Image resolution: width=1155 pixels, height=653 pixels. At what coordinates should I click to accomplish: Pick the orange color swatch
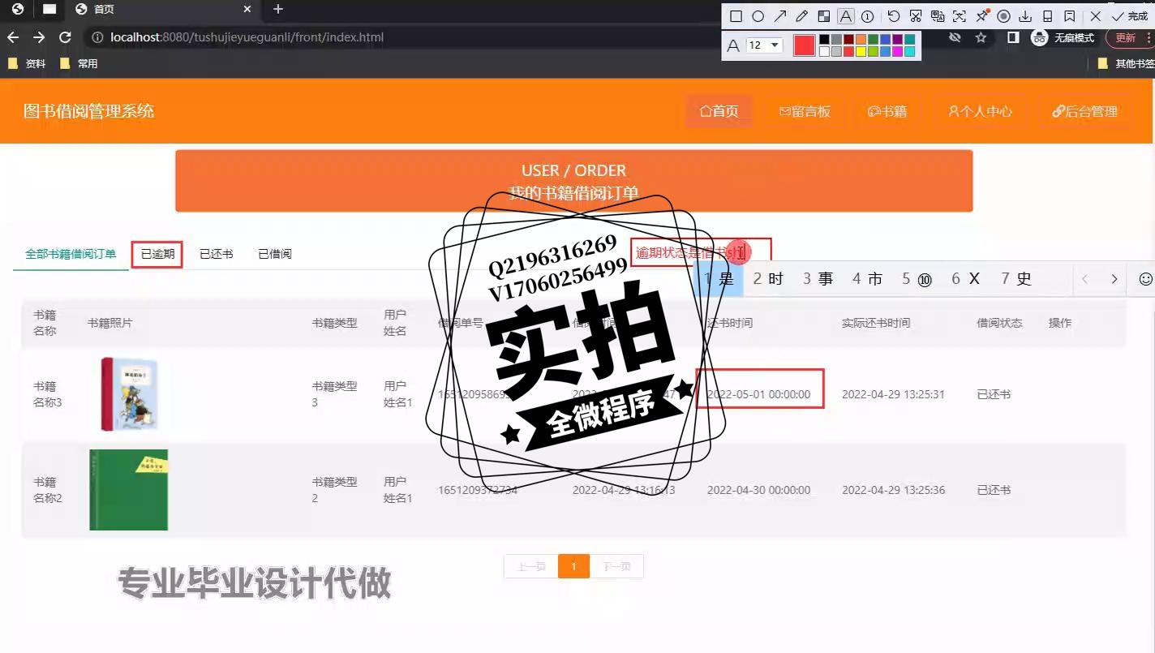tap(861, 39)
